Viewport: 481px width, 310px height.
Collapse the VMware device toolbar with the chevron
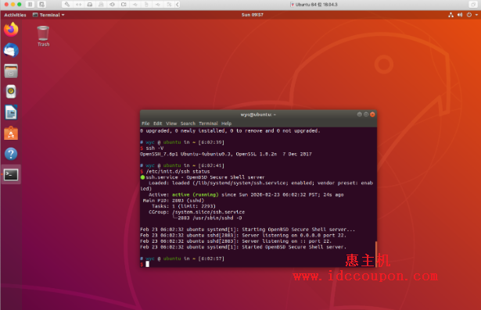click(x=178, y=4)
